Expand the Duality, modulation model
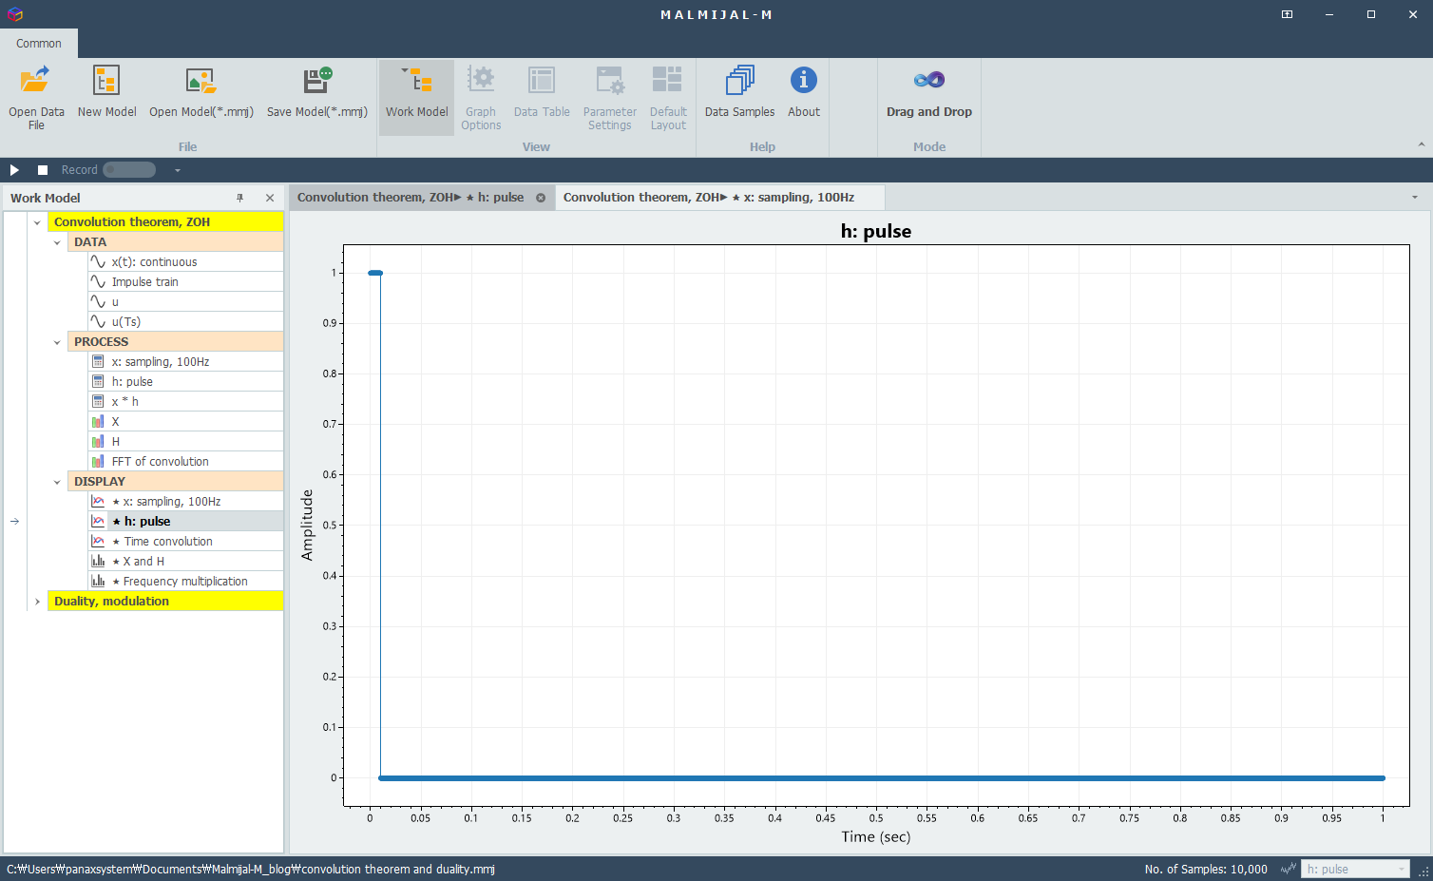The height and width of the screenshot is (881, 1433). pos(37,602)
